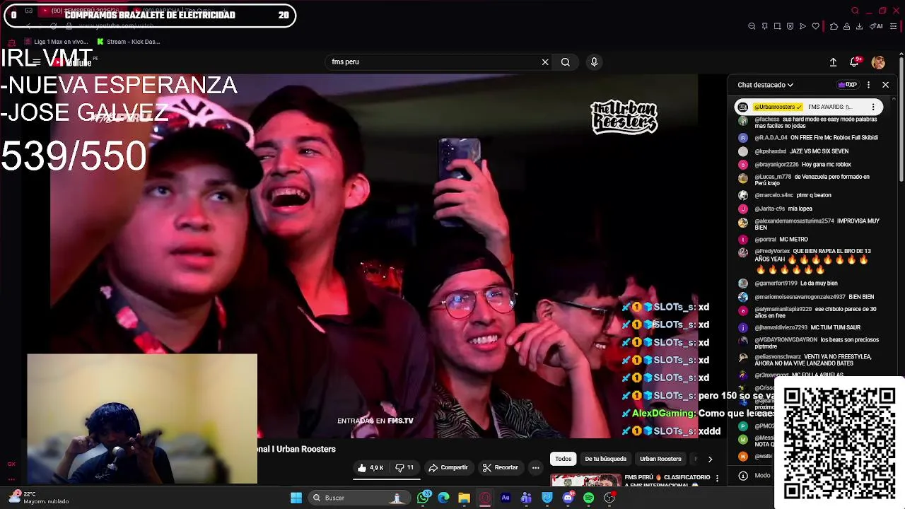
Task: Open the easy setup sliders icon
Action: (x=894, y=26)
